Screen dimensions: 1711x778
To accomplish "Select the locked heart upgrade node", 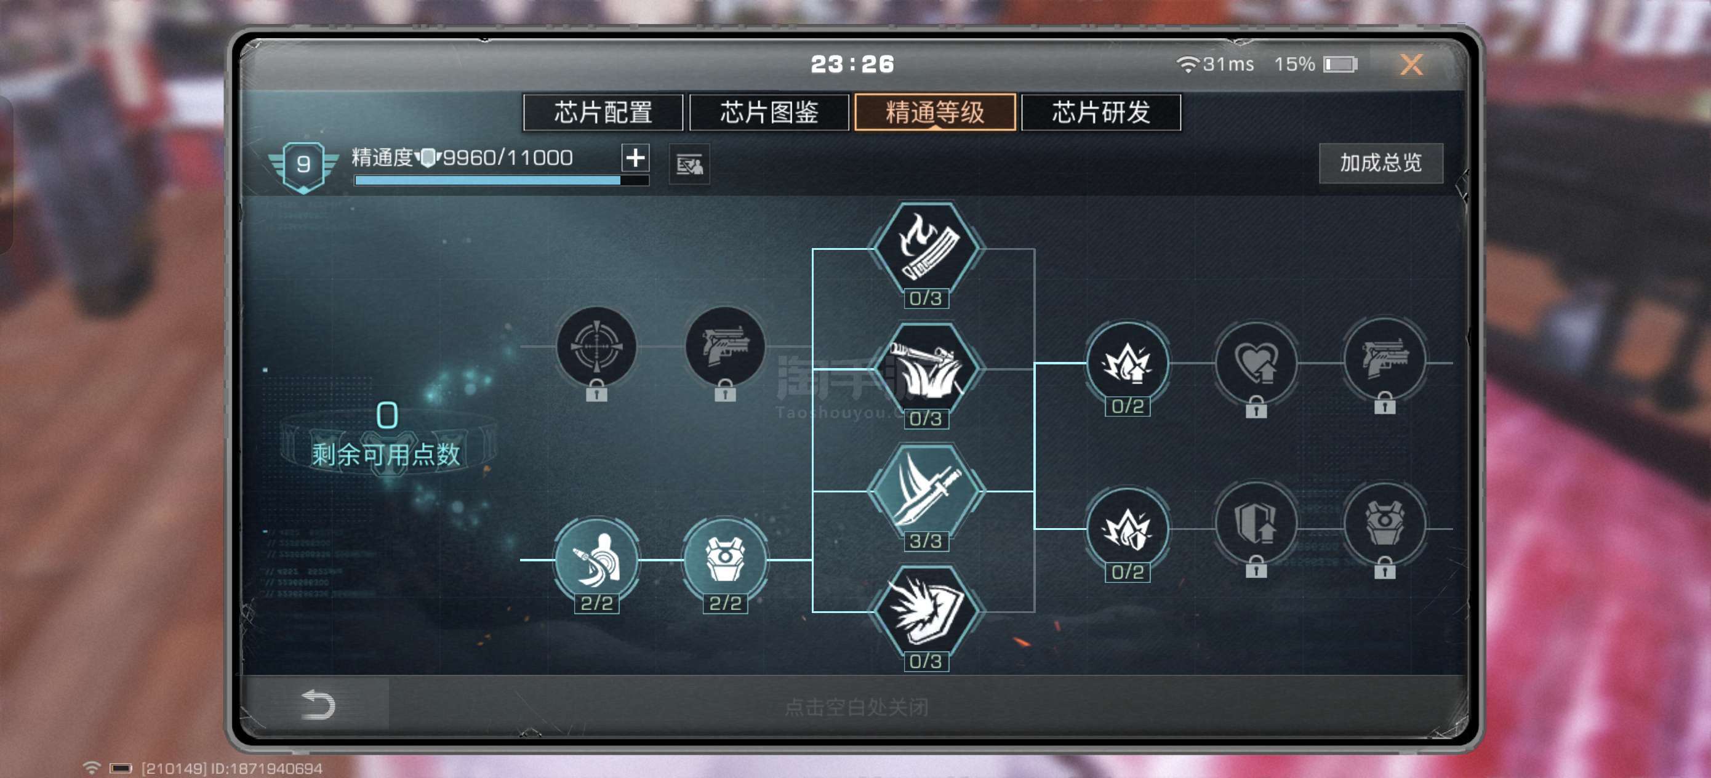I will click(x=1256, y=363).
